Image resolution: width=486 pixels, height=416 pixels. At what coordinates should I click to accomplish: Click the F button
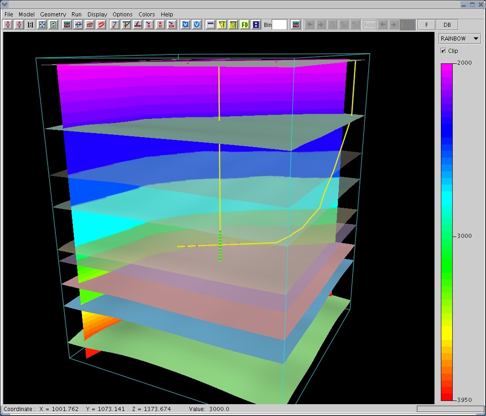[x=427, y=25]
